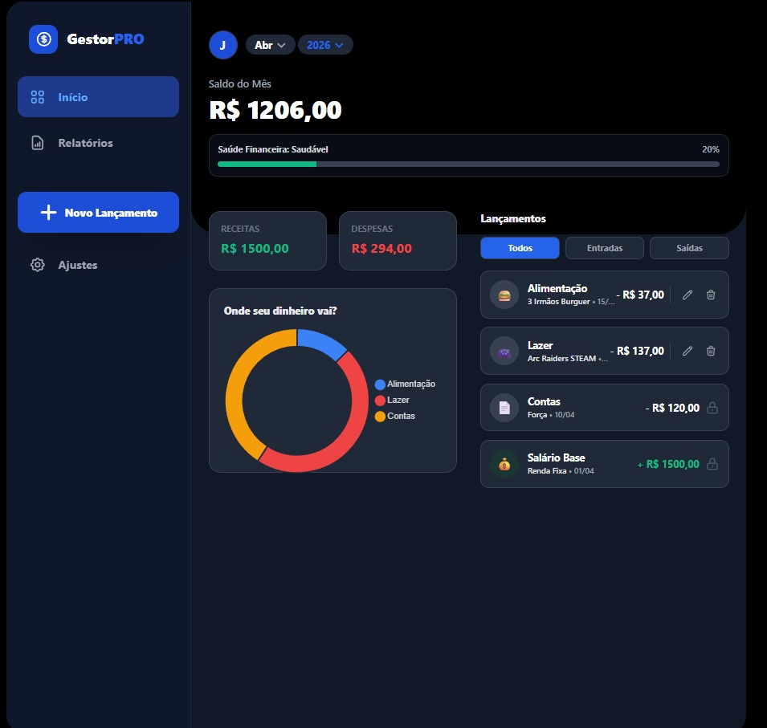Click the Renda Fixa 01/04 subtitle
Image resolution: width=767 pixels, height=728 pixels.
(x=561, y=471)
